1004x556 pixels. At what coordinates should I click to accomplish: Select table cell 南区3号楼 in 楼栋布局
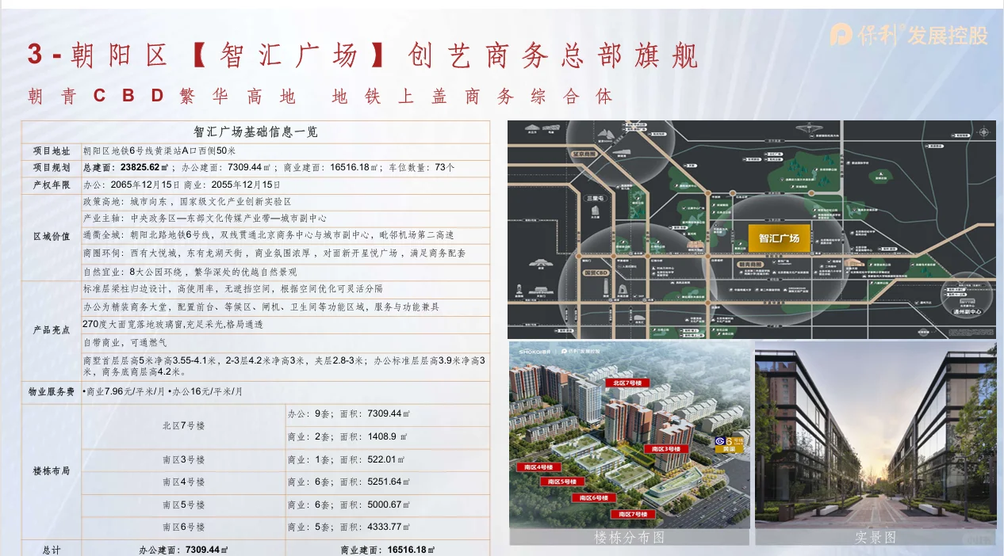click(183, 459)
